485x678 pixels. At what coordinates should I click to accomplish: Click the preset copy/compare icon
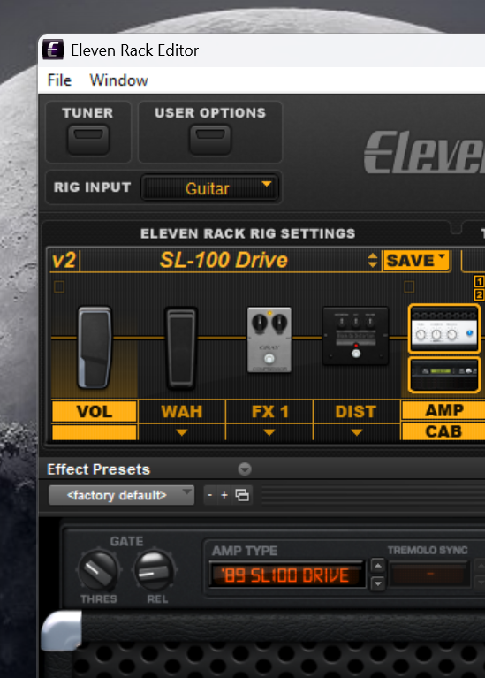click(242, 495)
